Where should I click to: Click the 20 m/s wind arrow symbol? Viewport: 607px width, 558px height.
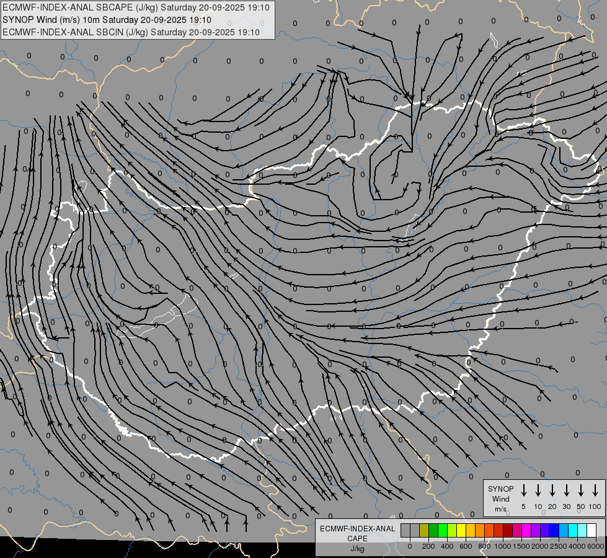[x=552, y=490]
